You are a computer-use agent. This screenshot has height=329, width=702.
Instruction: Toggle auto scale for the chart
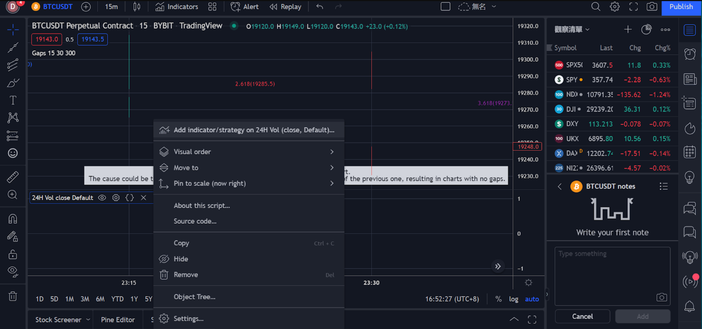(532, 299)
